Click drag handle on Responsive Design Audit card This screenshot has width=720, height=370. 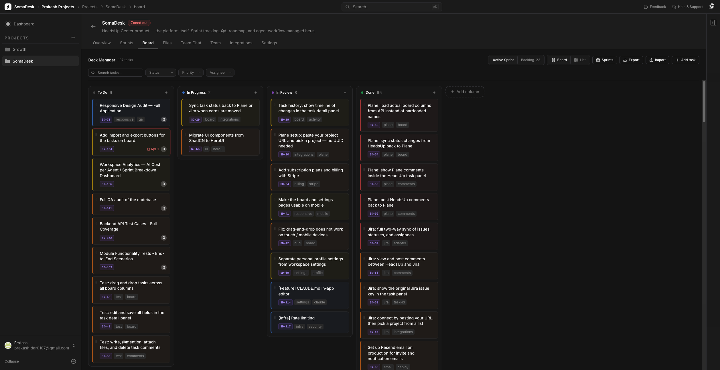click(96, 105)
